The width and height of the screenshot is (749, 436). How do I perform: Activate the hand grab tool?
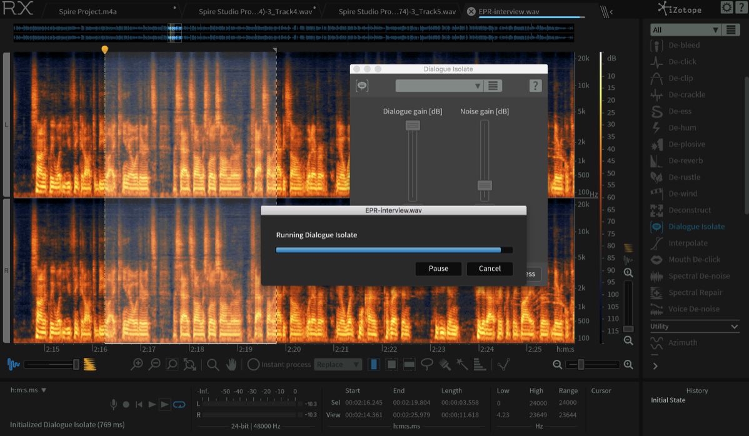(x=231, y=364)
